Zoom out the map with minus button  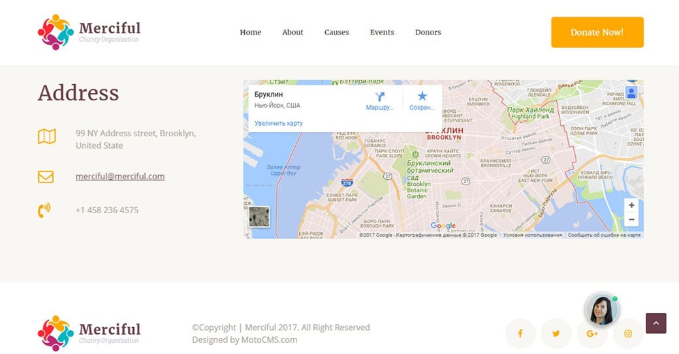pos(631,220)
